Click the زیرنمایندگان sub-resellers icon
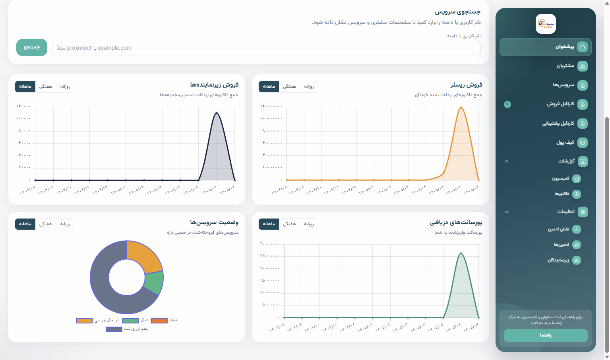The height and width of the screenshot is (360, 610). 577,260
